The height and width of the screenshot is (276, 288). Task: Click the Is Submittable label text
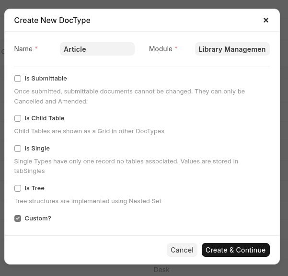[x=46, y=79]
